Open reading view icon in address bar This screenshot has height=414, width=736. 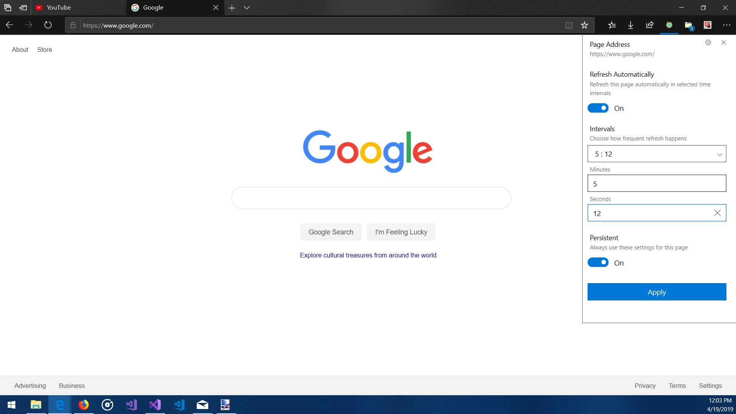click(569, 25)
